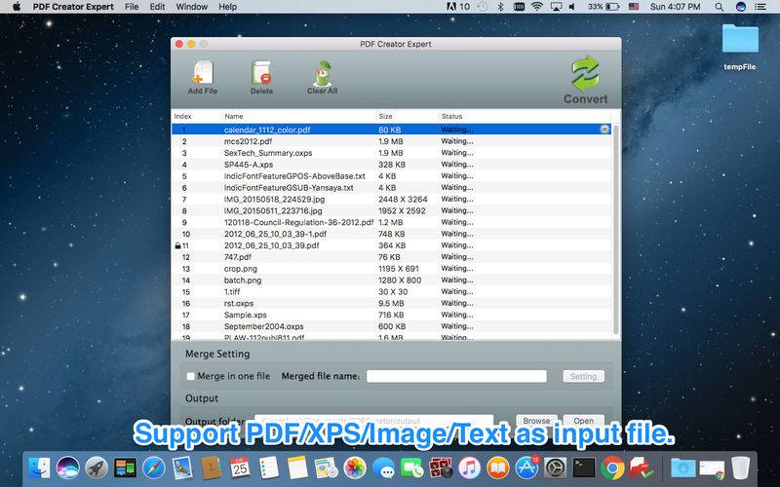The image size is (780, 487).
Task: Click the lock icon on row 11
Action: click(177, 245)
